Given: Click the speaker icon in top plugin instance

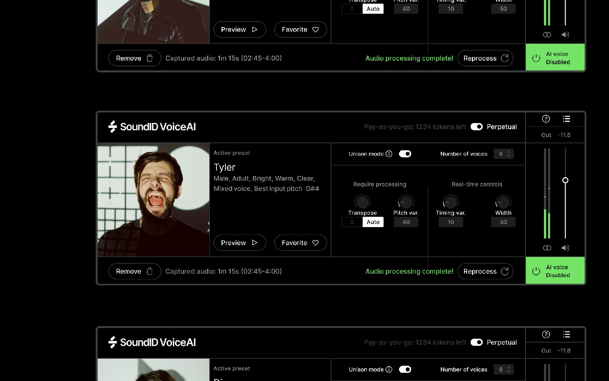Looking at the screenshot, I should coord(565,35).
